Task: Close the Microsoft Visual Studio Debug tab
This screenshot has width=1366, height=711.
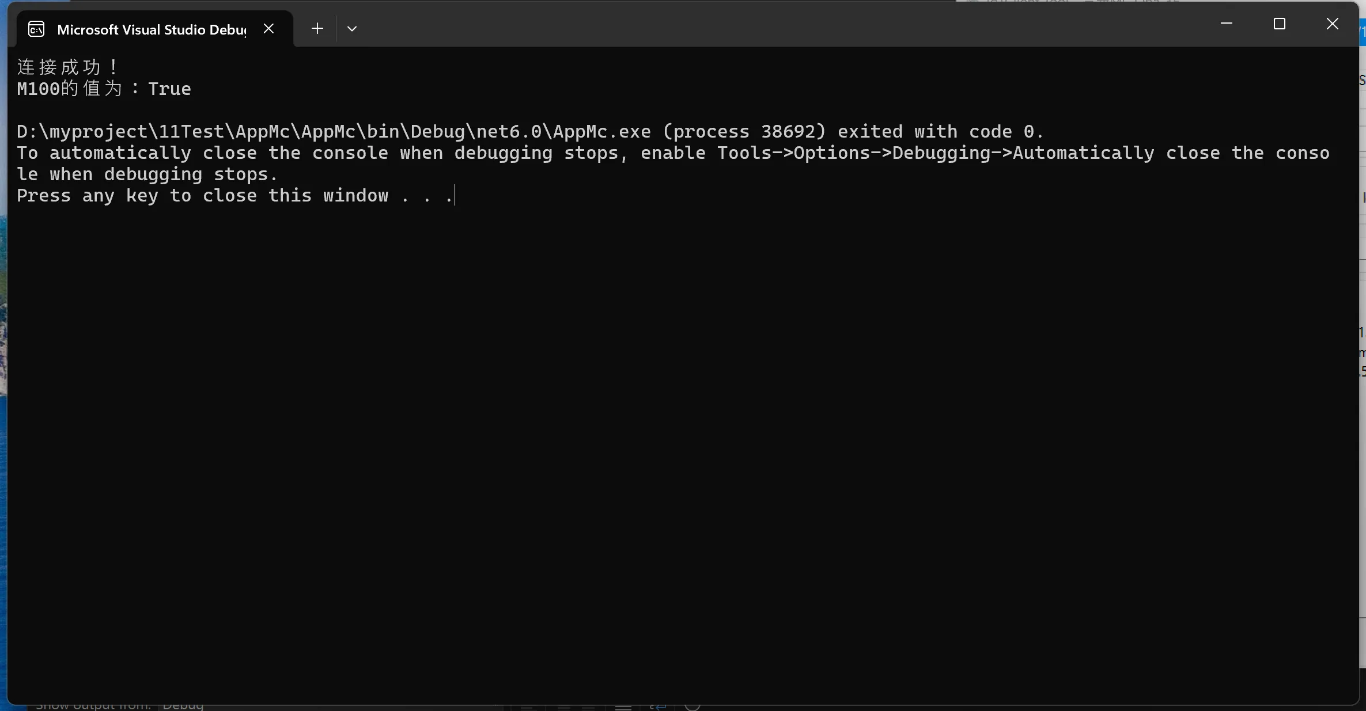Action: [x=268, y=29]
